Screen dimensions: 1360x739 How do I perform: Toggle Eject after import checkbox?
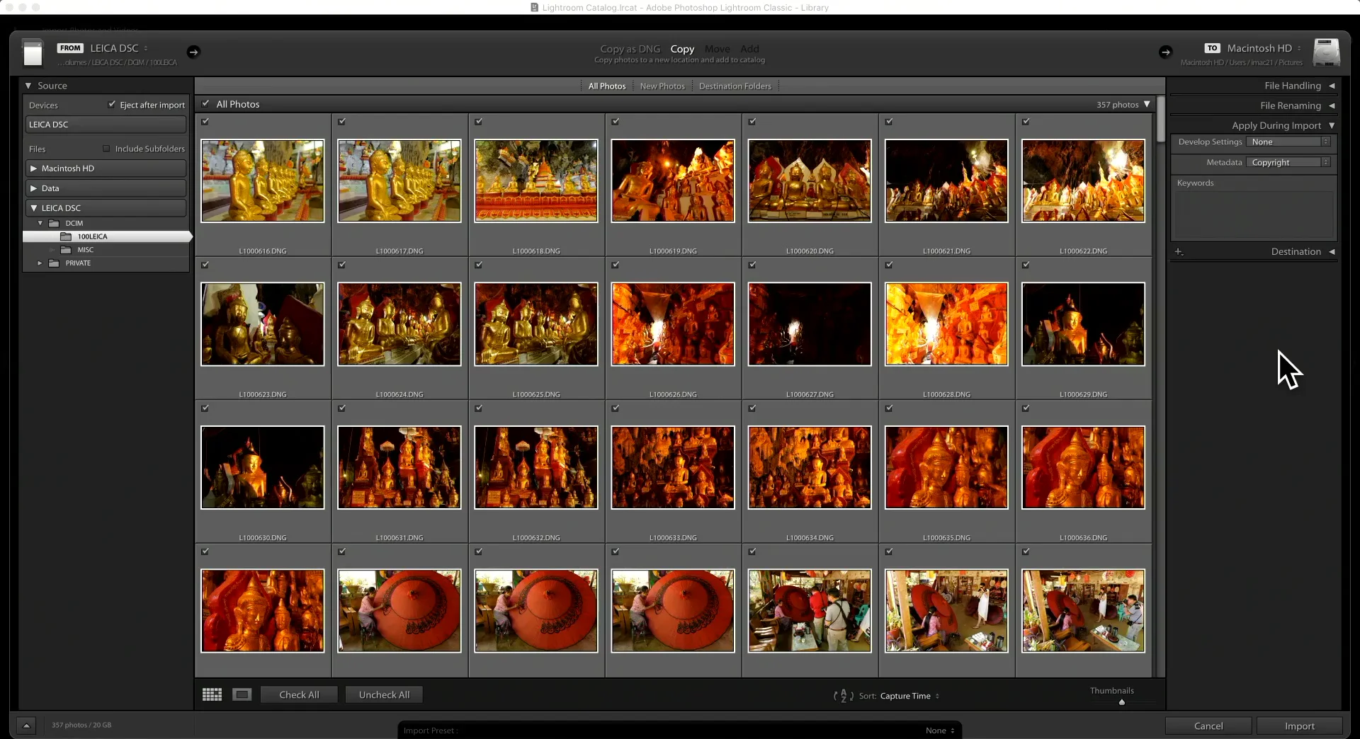(x=111, y=104)
